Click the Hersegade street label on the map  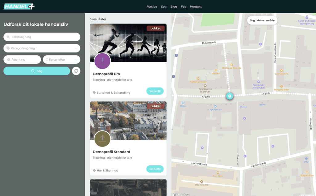(x=310, y=124)
